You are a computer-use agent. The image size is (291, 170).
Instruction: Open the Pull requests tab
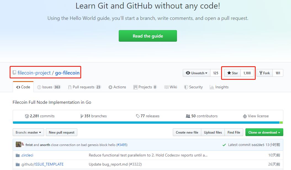tap(85, 87)
